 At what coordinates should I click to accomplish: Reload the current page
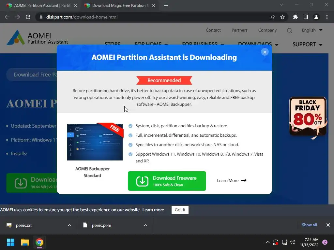pyautogui.click(x=28, y=17)
